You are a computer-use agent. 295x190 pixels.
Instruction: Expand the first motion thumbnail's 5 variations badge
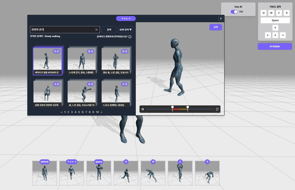[56, 52]
